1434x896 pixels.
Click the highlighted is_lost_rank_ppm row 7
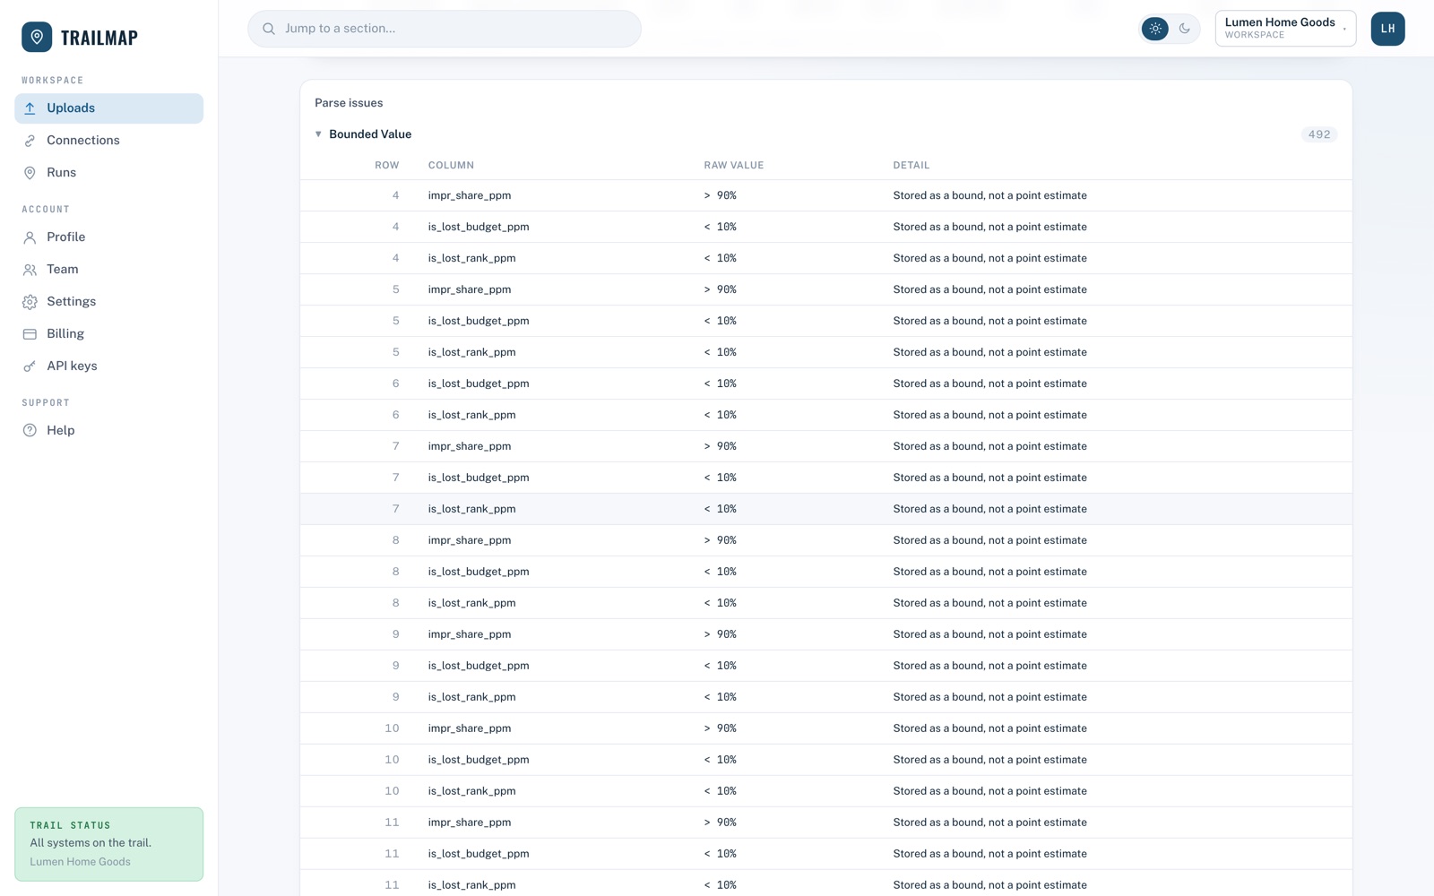825,509
